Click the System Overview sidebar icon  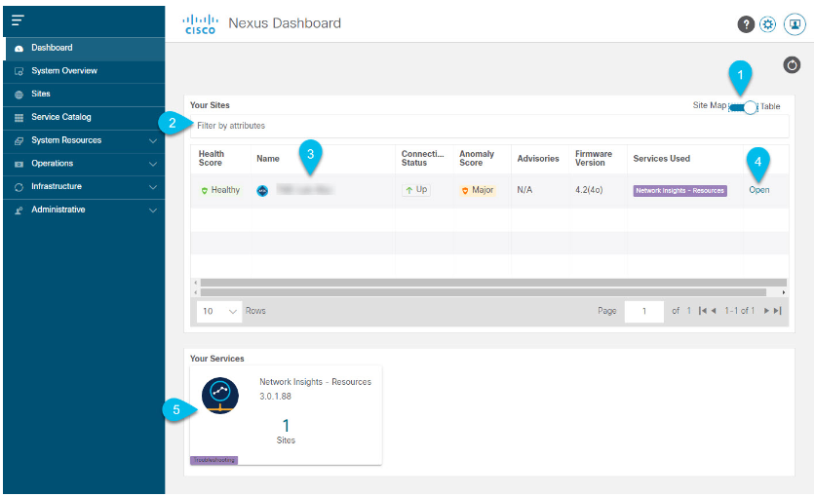(x=19, y=71)
